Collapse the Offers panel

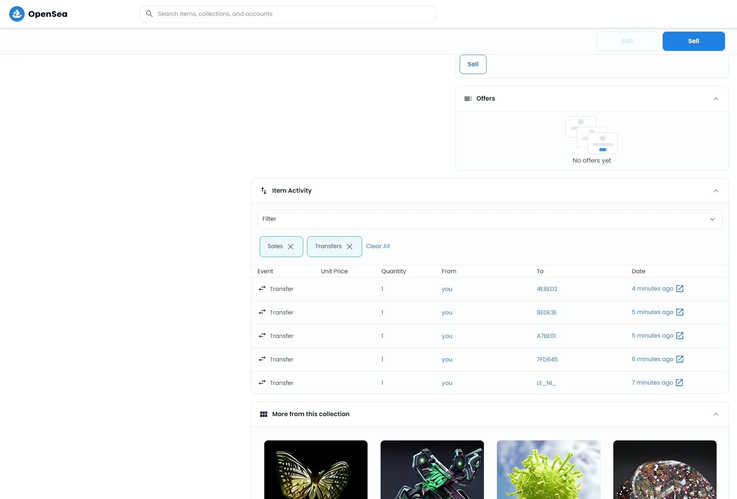716,99
